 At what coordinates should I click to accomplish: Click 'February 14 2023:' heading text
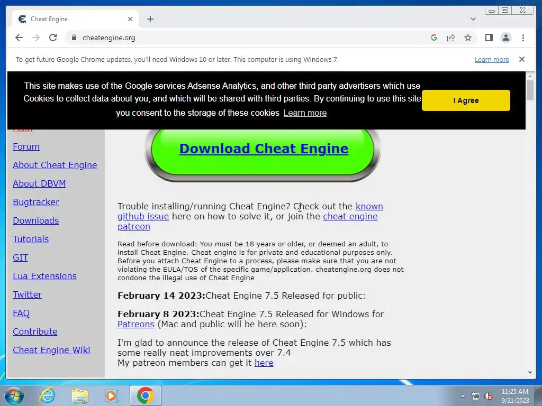click(161, 296)
